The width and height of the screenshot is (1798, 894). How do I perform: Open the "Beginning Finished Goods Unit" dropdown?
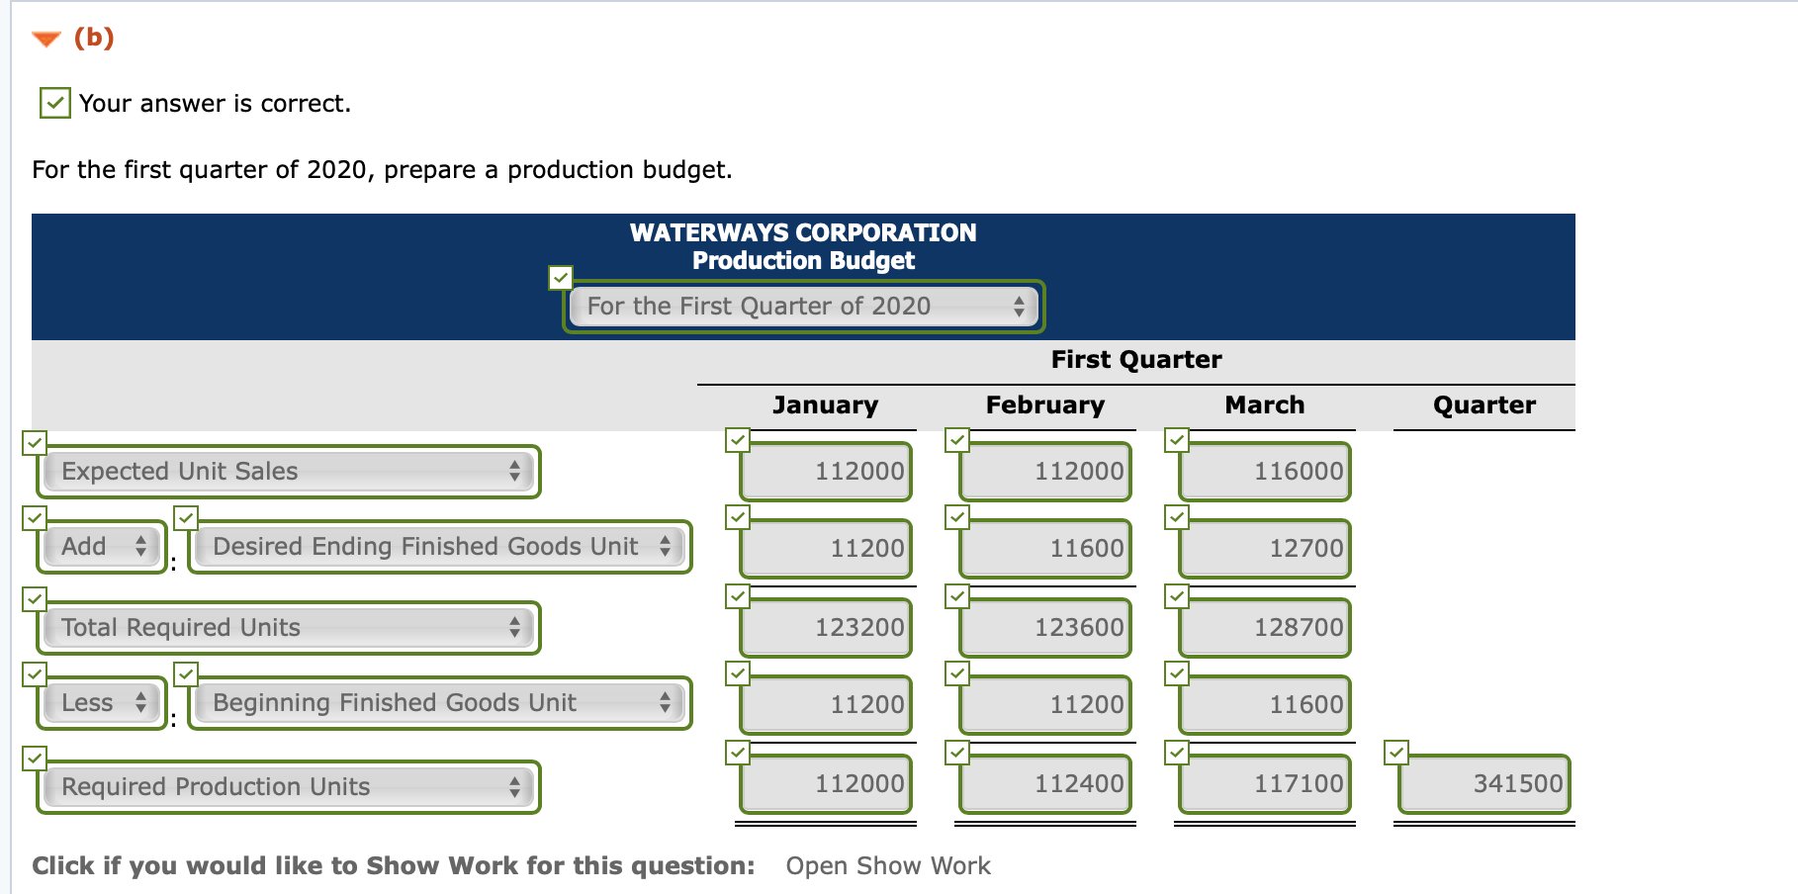439,703
